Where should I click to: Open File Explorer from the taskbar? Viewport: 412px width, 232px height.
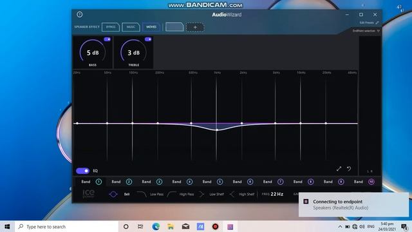171,226
